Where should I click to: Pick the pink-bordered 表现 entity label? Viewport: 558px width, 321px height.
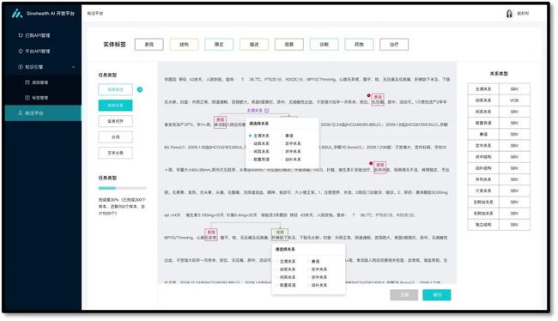[x=149, y=45]
